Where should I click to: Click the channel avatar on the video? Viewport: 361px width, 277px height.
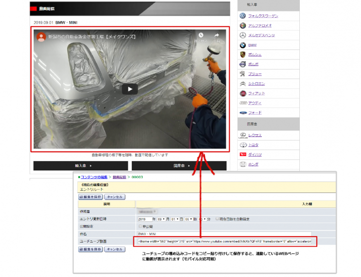click(41, 36)
